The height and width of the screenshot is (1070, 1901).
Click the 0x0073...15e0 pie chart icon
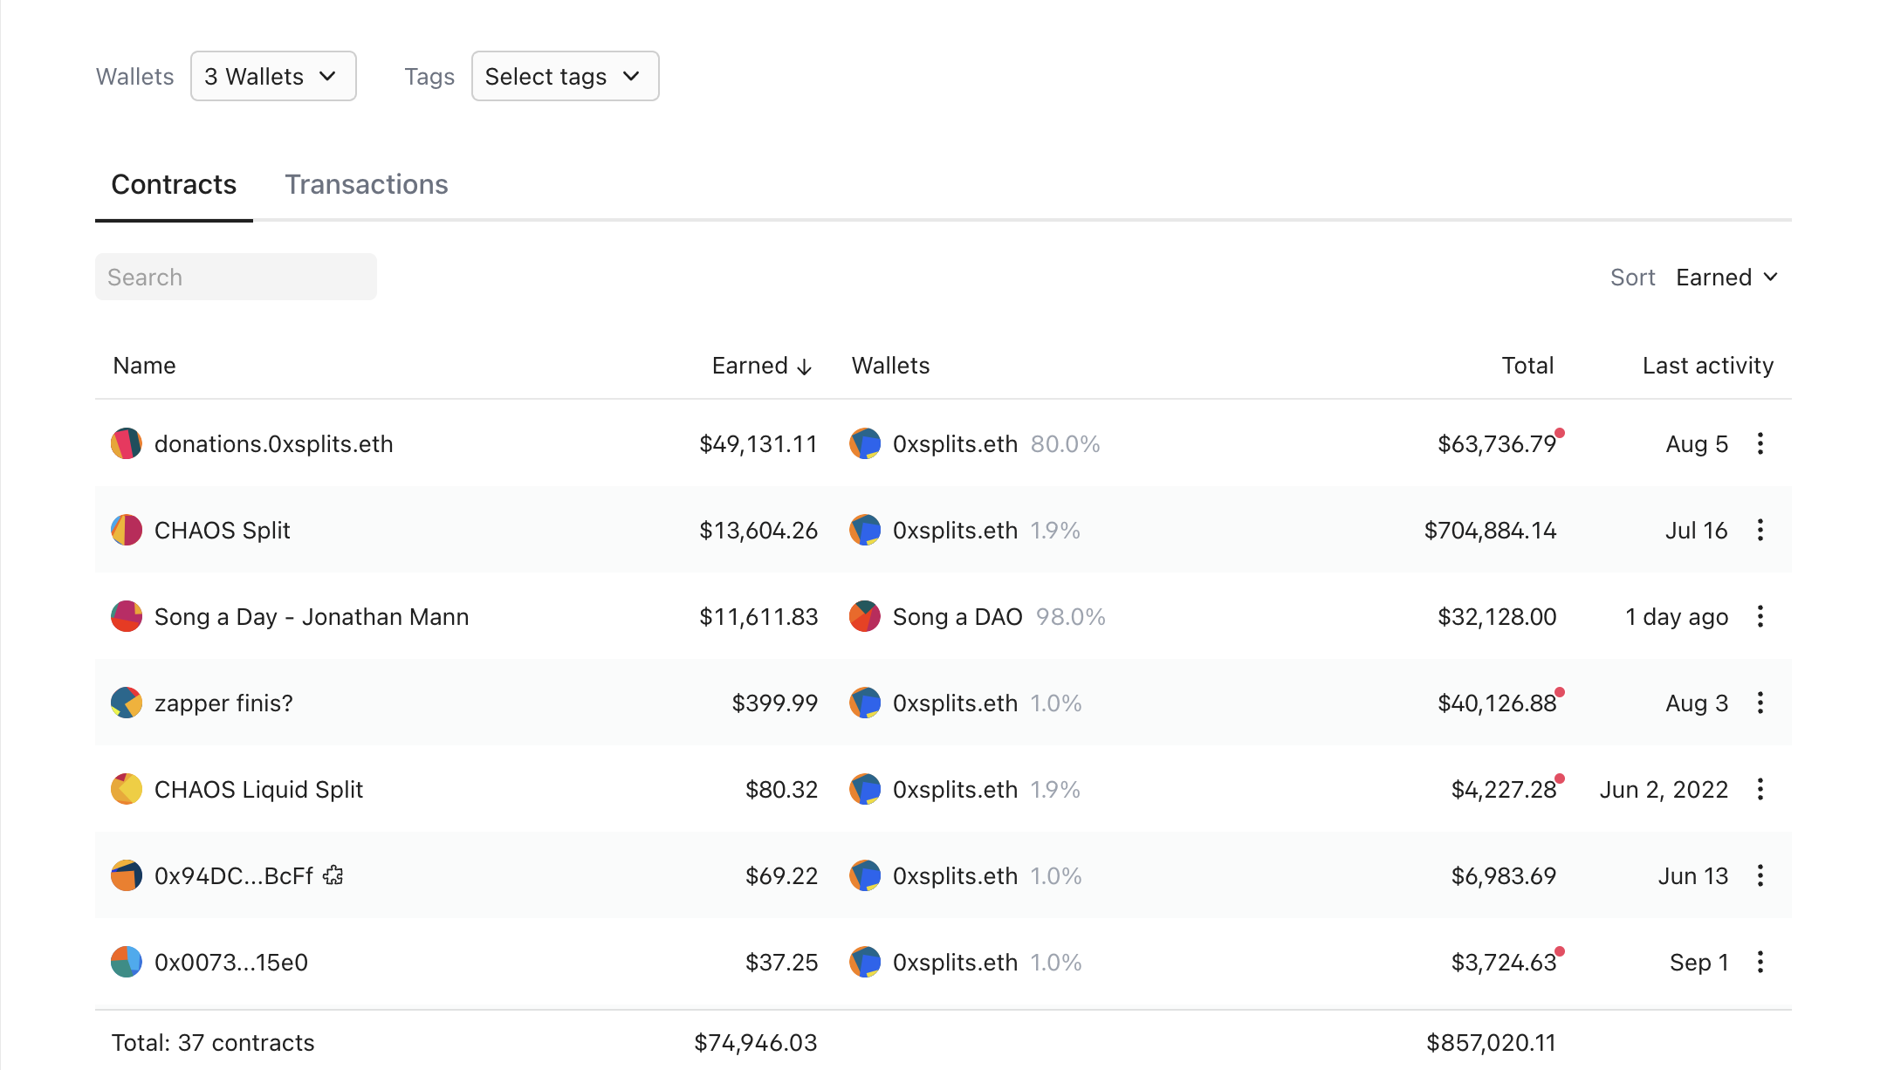pos(127,962)
